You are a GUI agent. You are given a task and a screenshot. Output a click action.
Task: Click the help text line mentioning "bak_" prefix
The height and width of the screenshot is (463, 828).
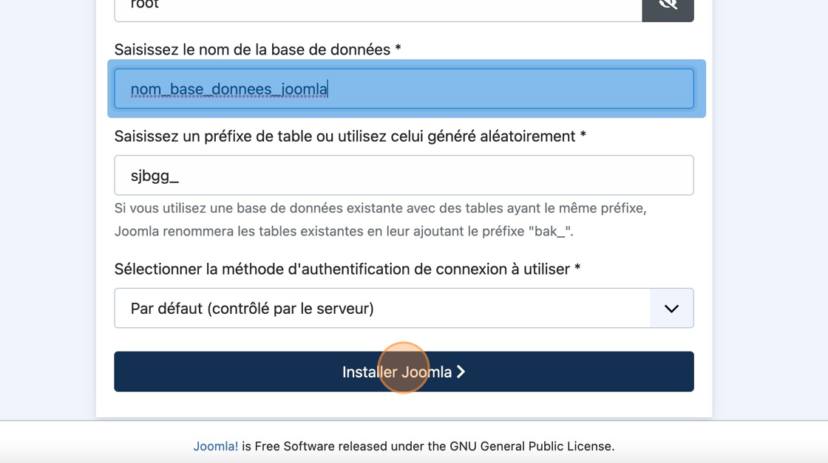tap(344, 231)
